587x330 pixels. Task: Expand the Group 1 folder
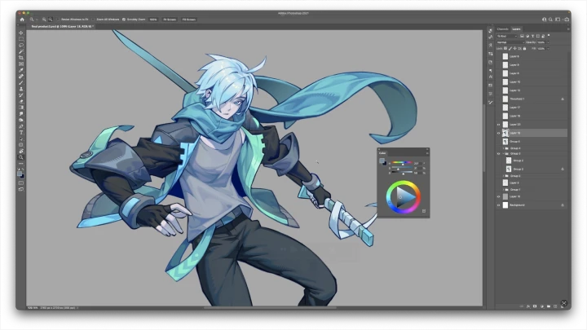pyautogui.click(x=503, y=189)
